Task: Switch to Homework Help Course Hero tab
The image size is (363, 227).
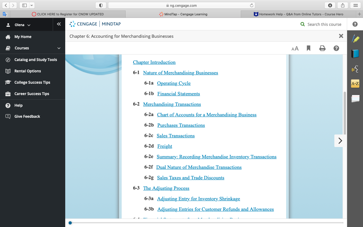Action: tap(298, 14)
